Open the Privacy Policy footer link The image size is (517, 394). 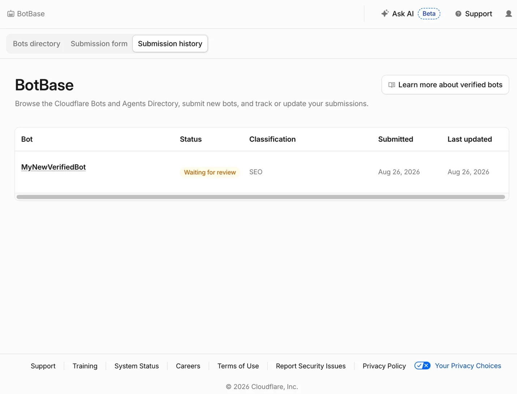[384, 366]
